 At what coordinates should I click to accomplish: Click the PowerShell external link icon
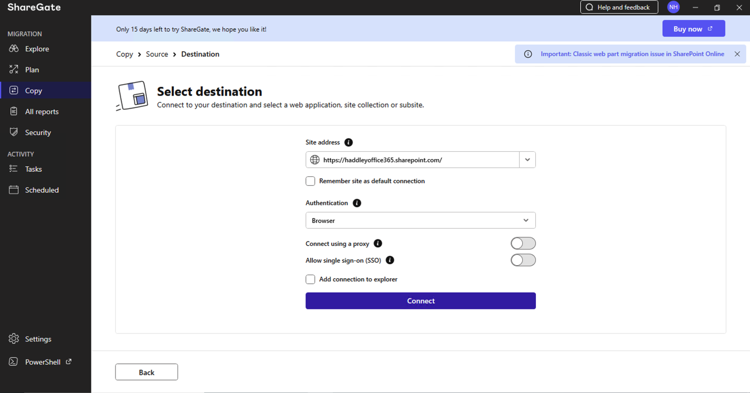68,361
